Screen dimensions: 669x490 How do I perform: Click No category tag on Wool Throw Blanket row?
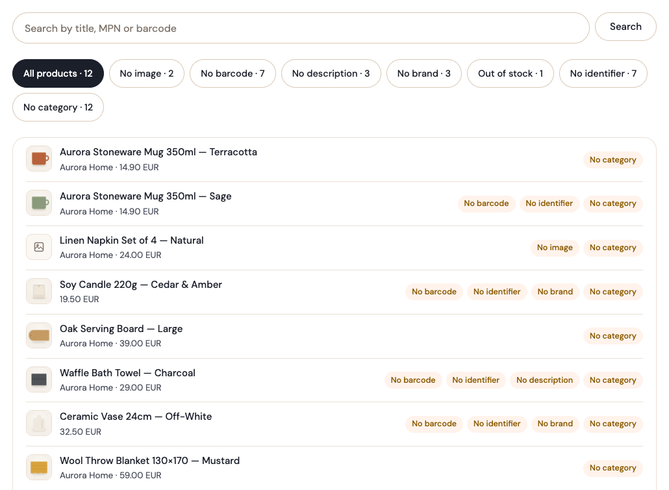pyautogui.click(x=612, y=469)
